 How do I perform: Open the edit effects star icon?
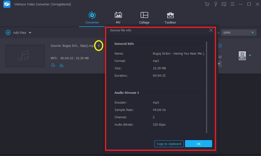tap(53, 65)
